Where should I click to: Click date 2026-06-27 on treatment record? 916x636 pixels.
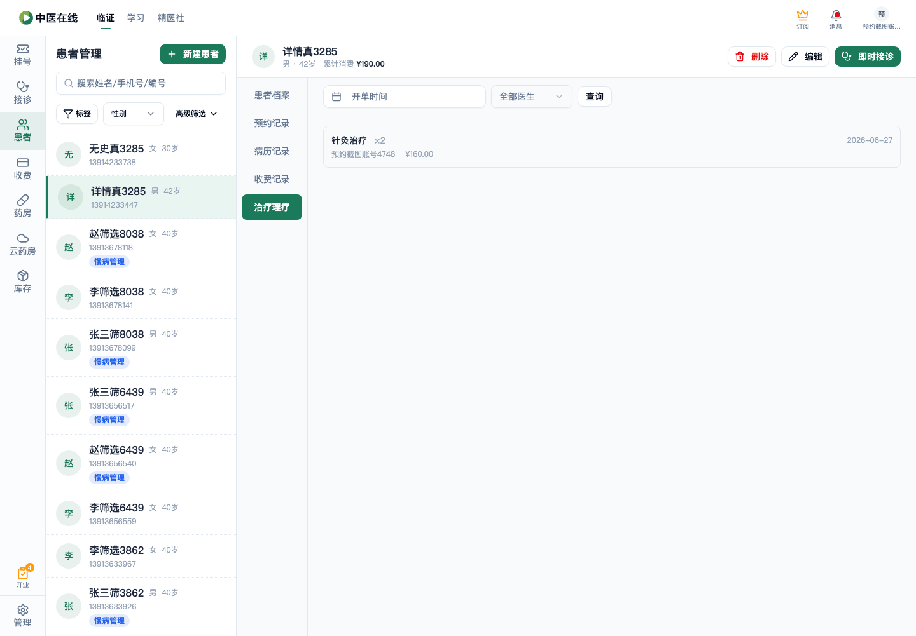[x=870, y=140]
